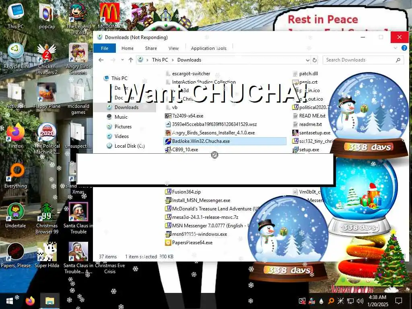Image resolution: width=412 pixels, height=309 pixels.
Task: Launch the Undertale desktop shortcut
Action: [x=16, y=216]
